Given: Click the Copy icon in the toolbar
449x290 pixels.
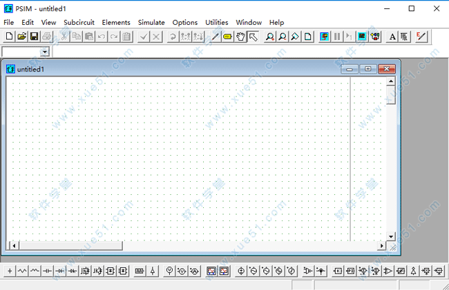Looking at the screenshot, I should (77, 37).
